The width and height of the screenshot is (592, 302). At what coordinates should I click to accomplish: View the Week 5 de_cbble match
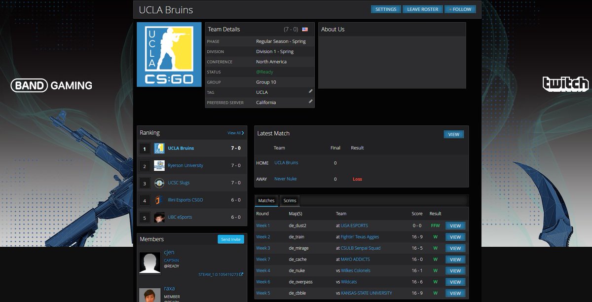455,293
